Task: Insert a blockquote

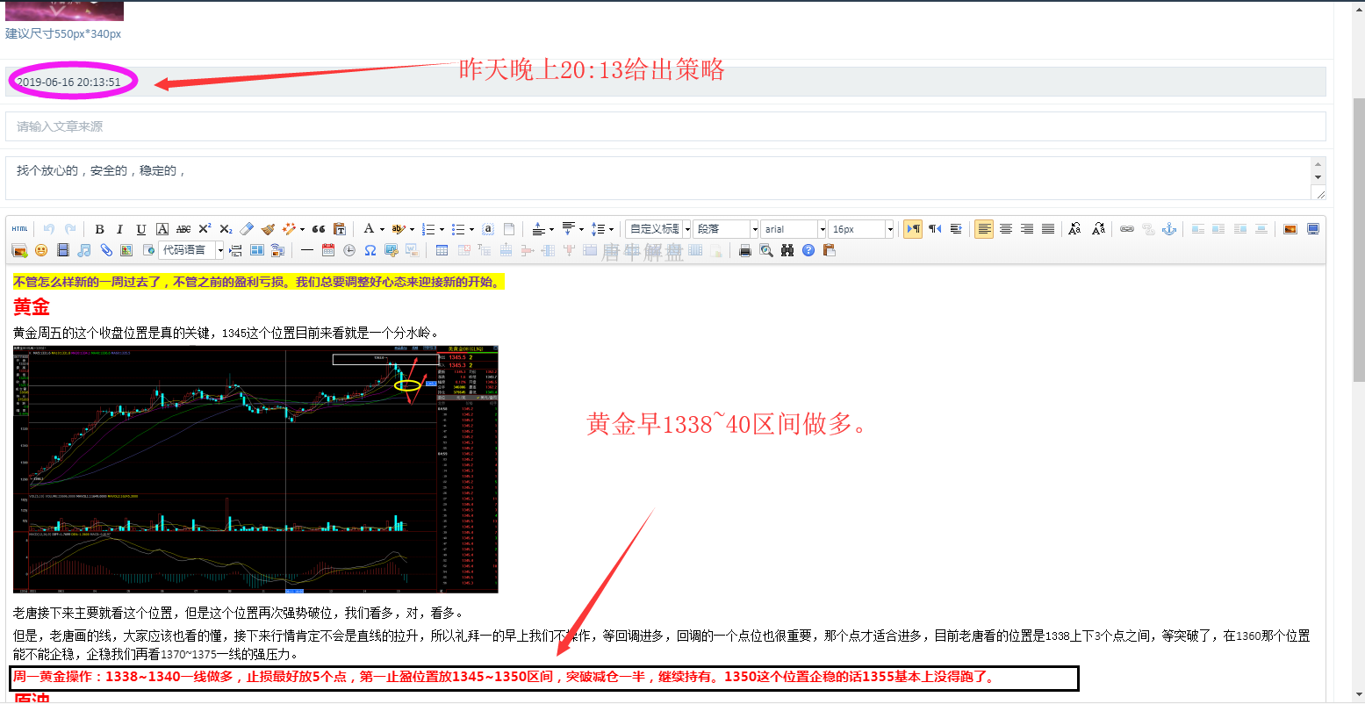Action: coord(318,229)
